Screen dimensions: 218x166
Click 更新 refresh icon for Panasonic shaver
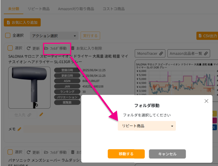(x=28, y=152)
